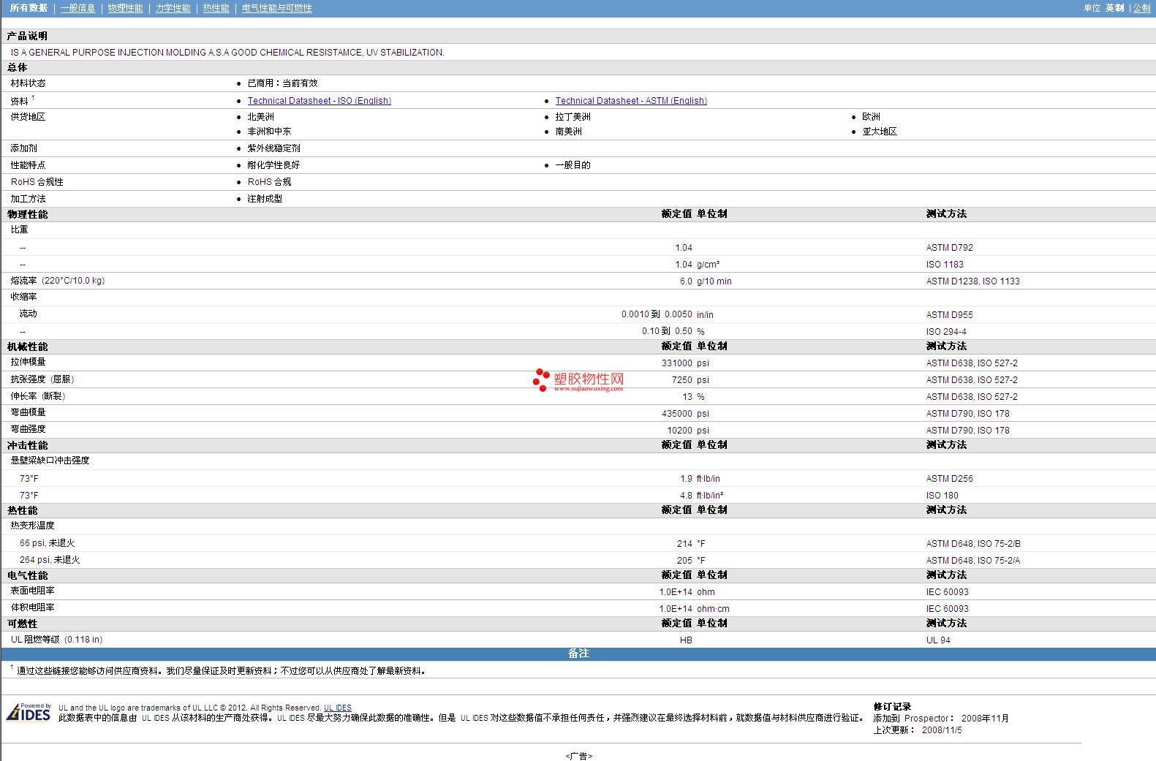
Task: Select the 热性能 tab
Action: (x=216, y=8)
